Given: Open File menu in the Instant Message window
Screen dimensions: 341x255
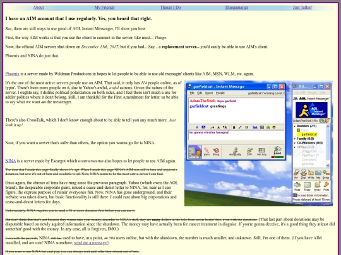Looking at the screenshot, I should [x=192, y=93].
